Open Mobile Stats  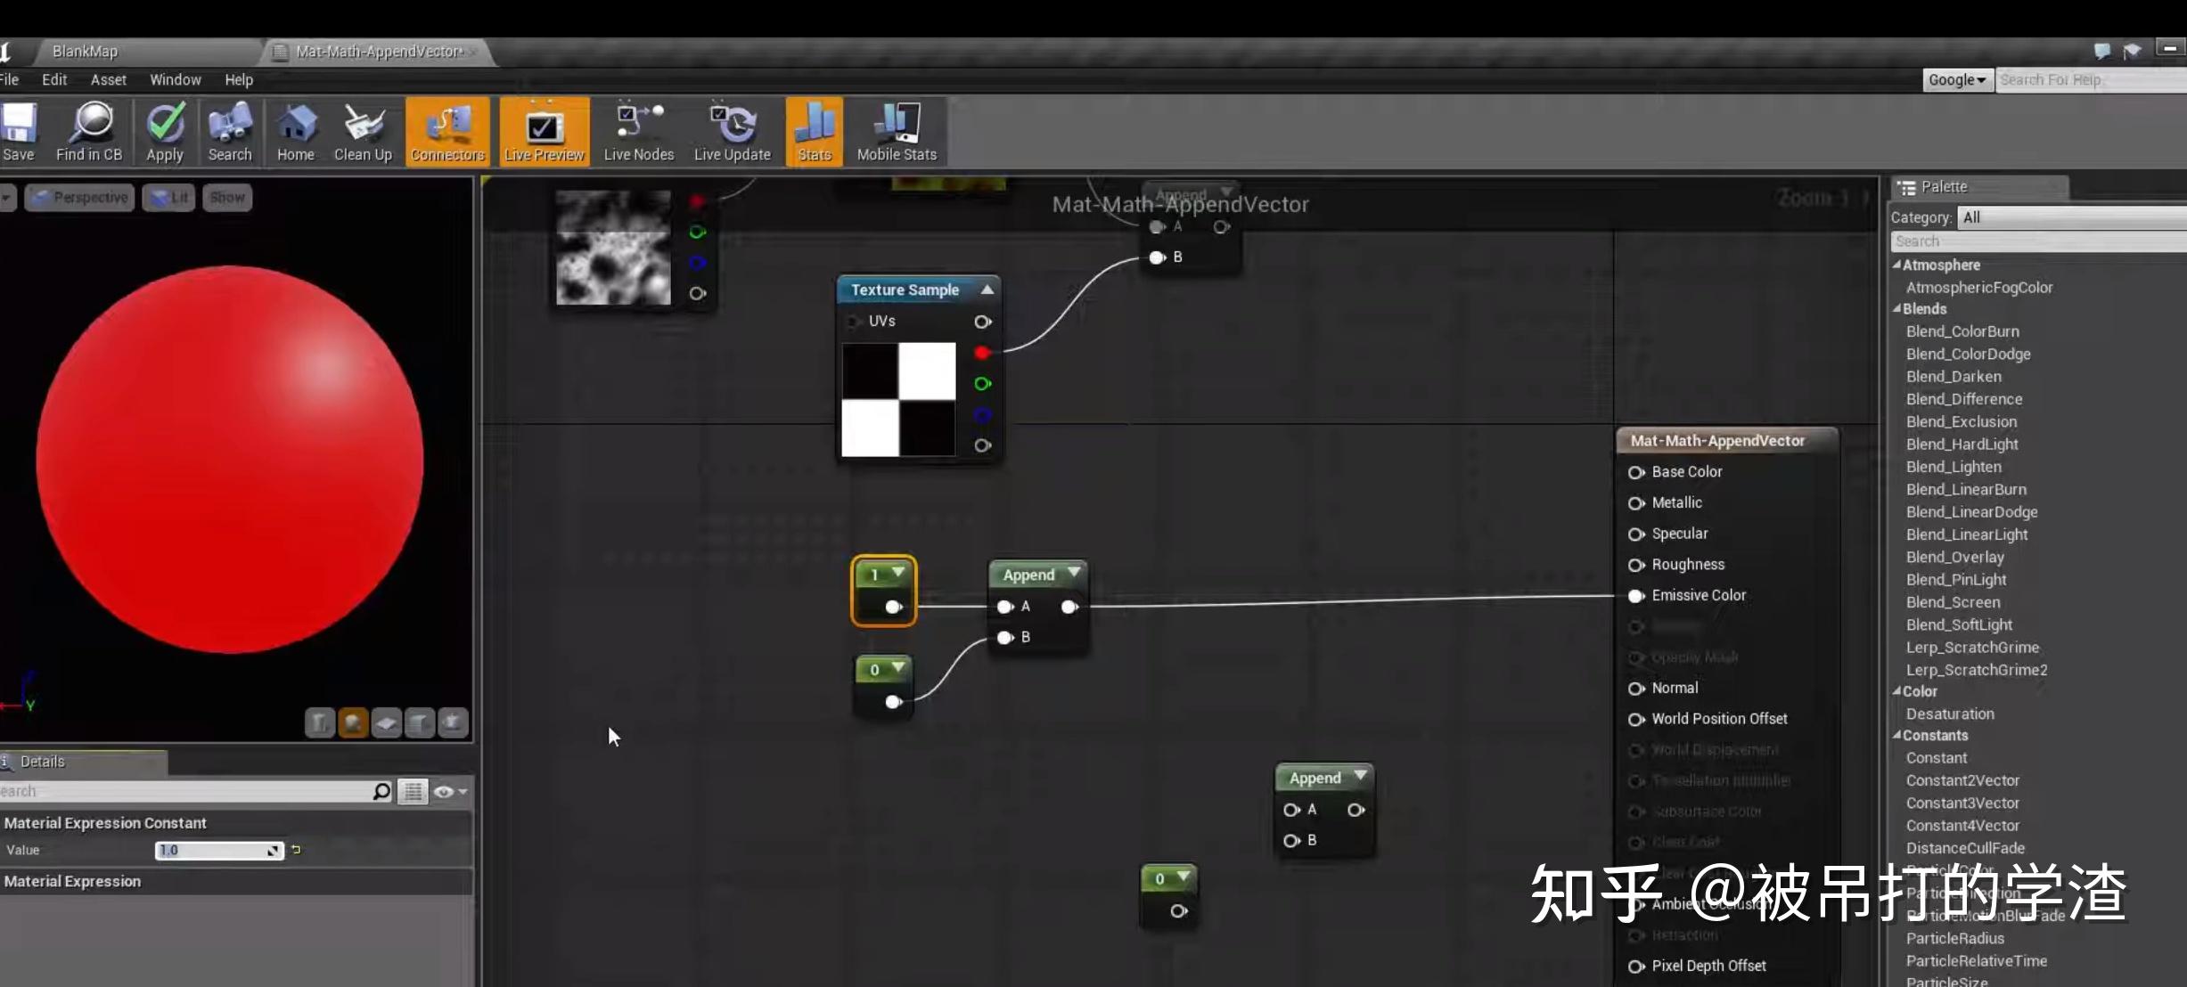pyautogui.click(x=895, y=132)
